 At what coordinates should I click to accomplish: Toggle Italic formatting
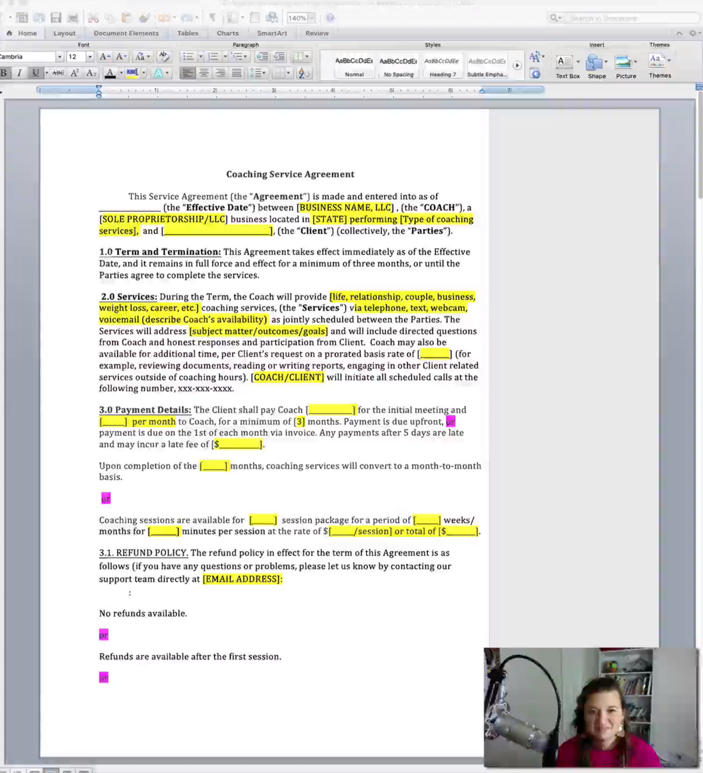tap(19, 73)
